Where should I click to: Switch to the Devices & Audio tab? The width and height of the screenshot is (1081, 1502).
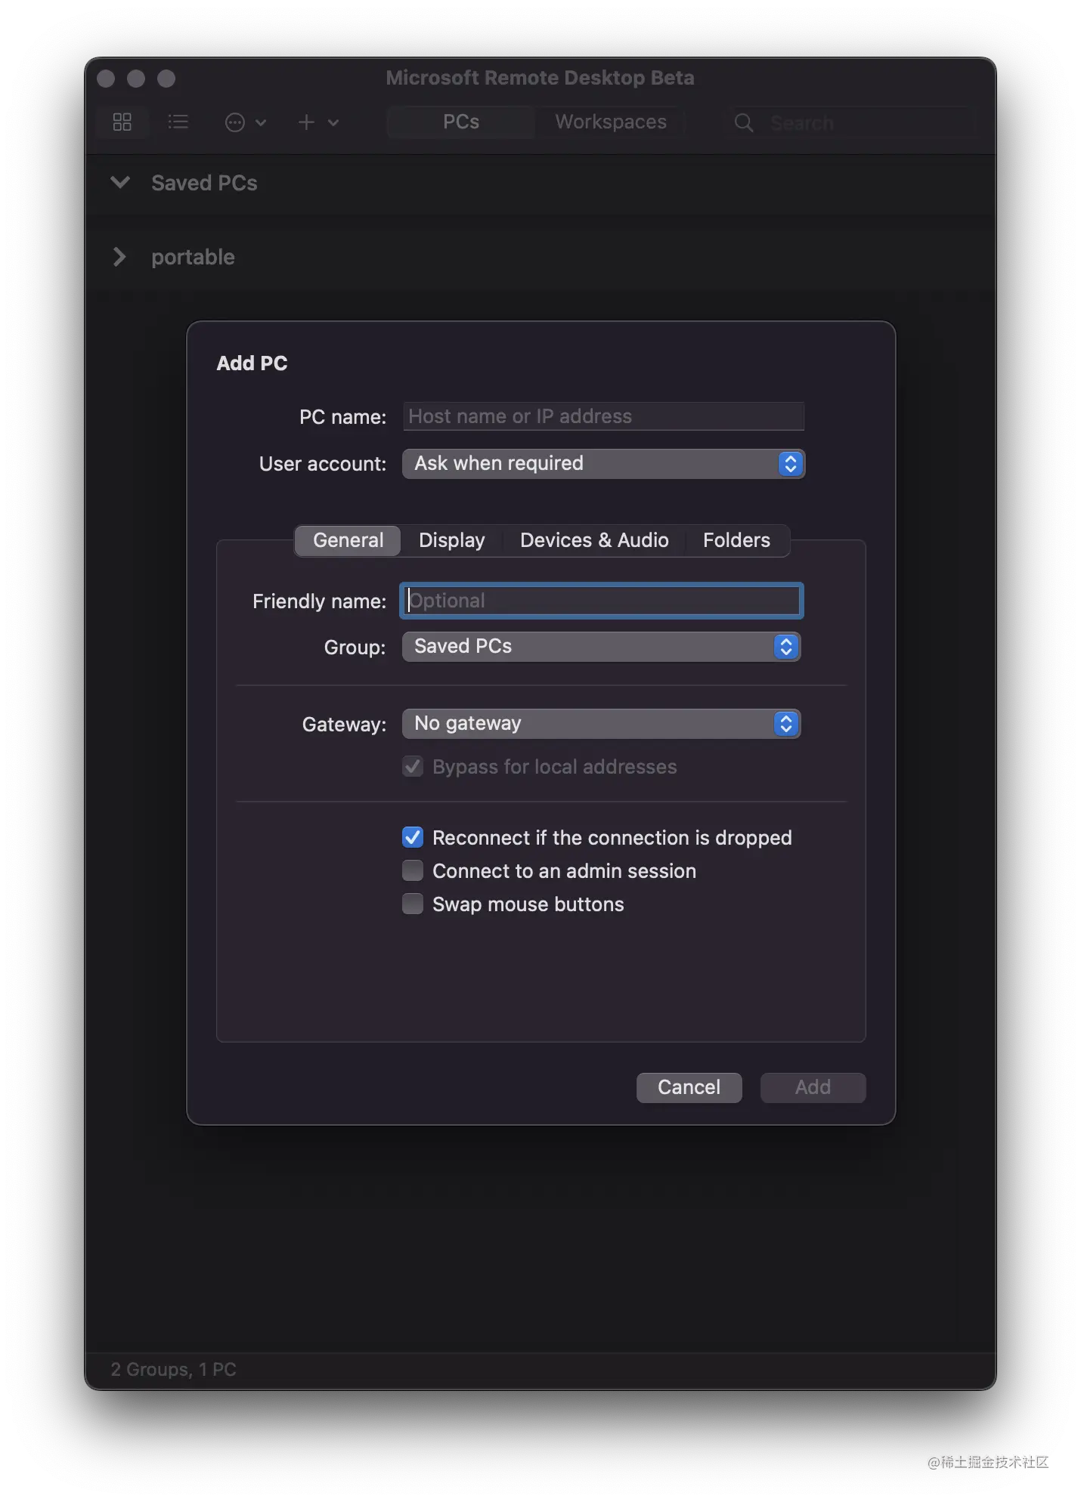[x=594, y=541]
